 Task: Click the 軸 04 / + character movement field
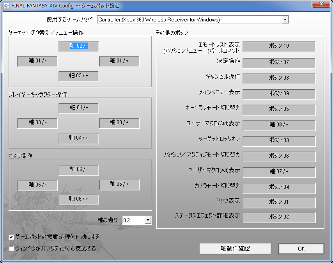pos(79,139)
